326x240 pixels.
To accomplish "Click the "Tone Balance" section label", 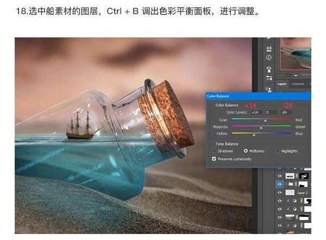I will point(227,144).
